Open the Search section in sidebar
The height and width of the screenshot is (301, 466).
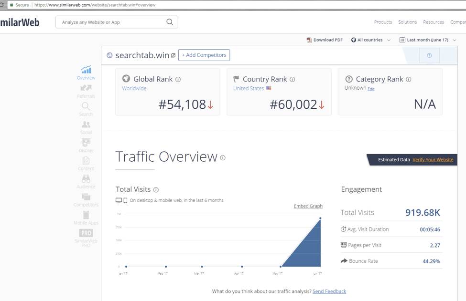click(86, 109)
